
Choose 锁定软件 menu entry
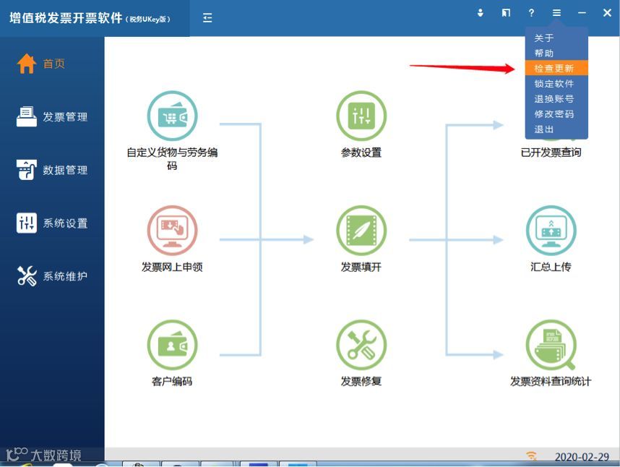(556, 83)
